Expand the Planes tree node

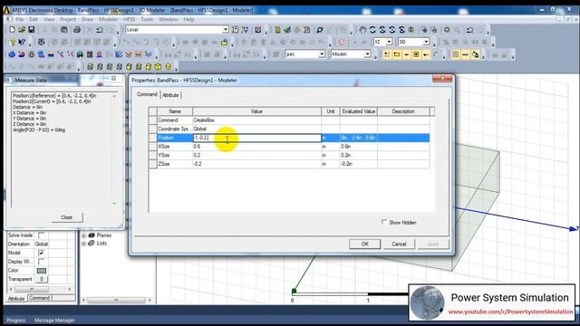coord(83,235)
